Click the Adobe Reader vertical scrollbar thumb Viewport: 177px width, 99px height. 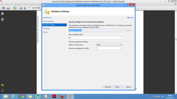tap(176, 39)
